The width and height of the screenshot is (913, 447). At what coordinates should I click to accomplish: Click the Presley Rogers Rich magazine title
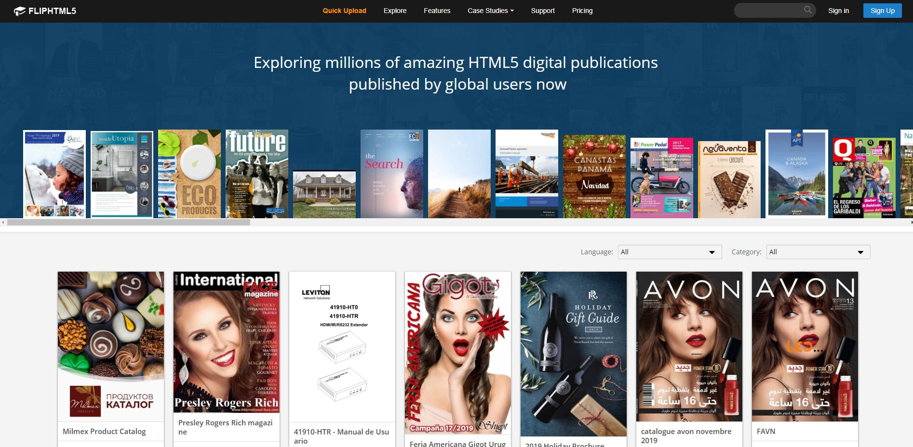[x=226, y=427]
